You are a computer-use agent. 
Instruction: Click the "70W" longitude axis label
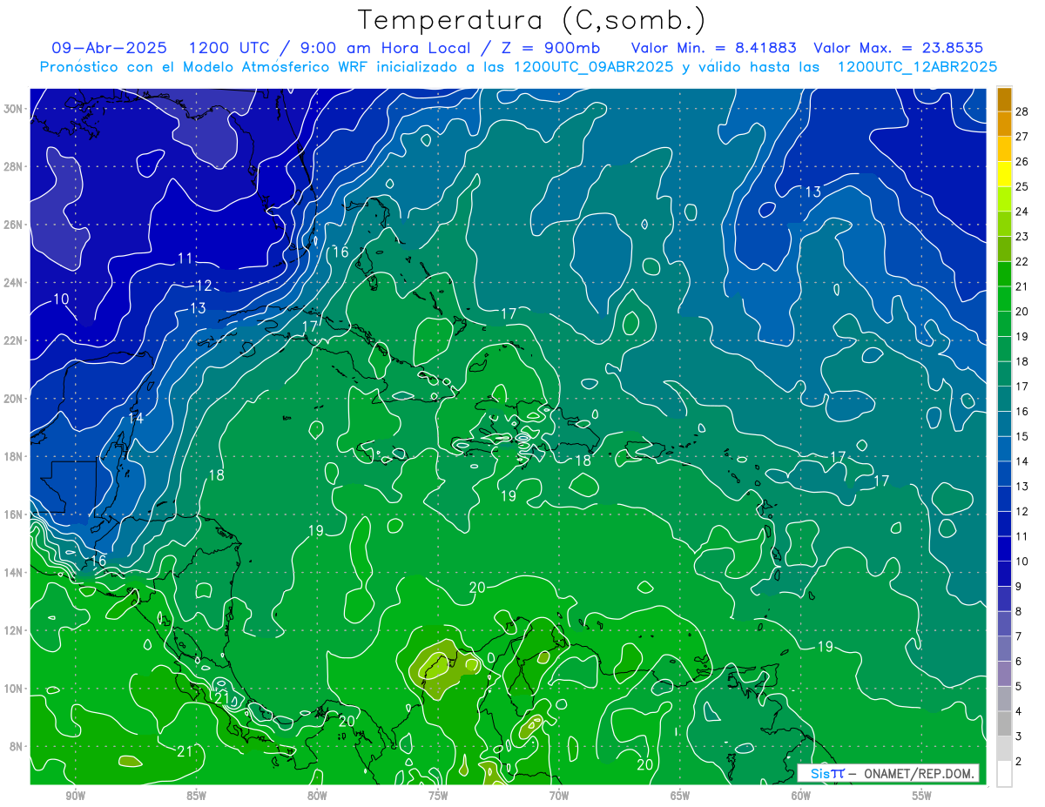[x=559, y=797]
